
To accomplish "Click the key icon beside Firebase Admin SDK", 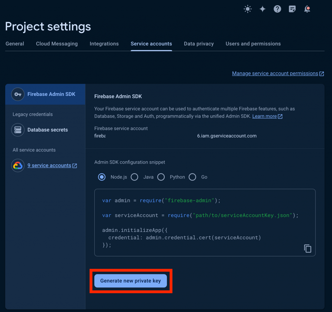I will point(18,94).
